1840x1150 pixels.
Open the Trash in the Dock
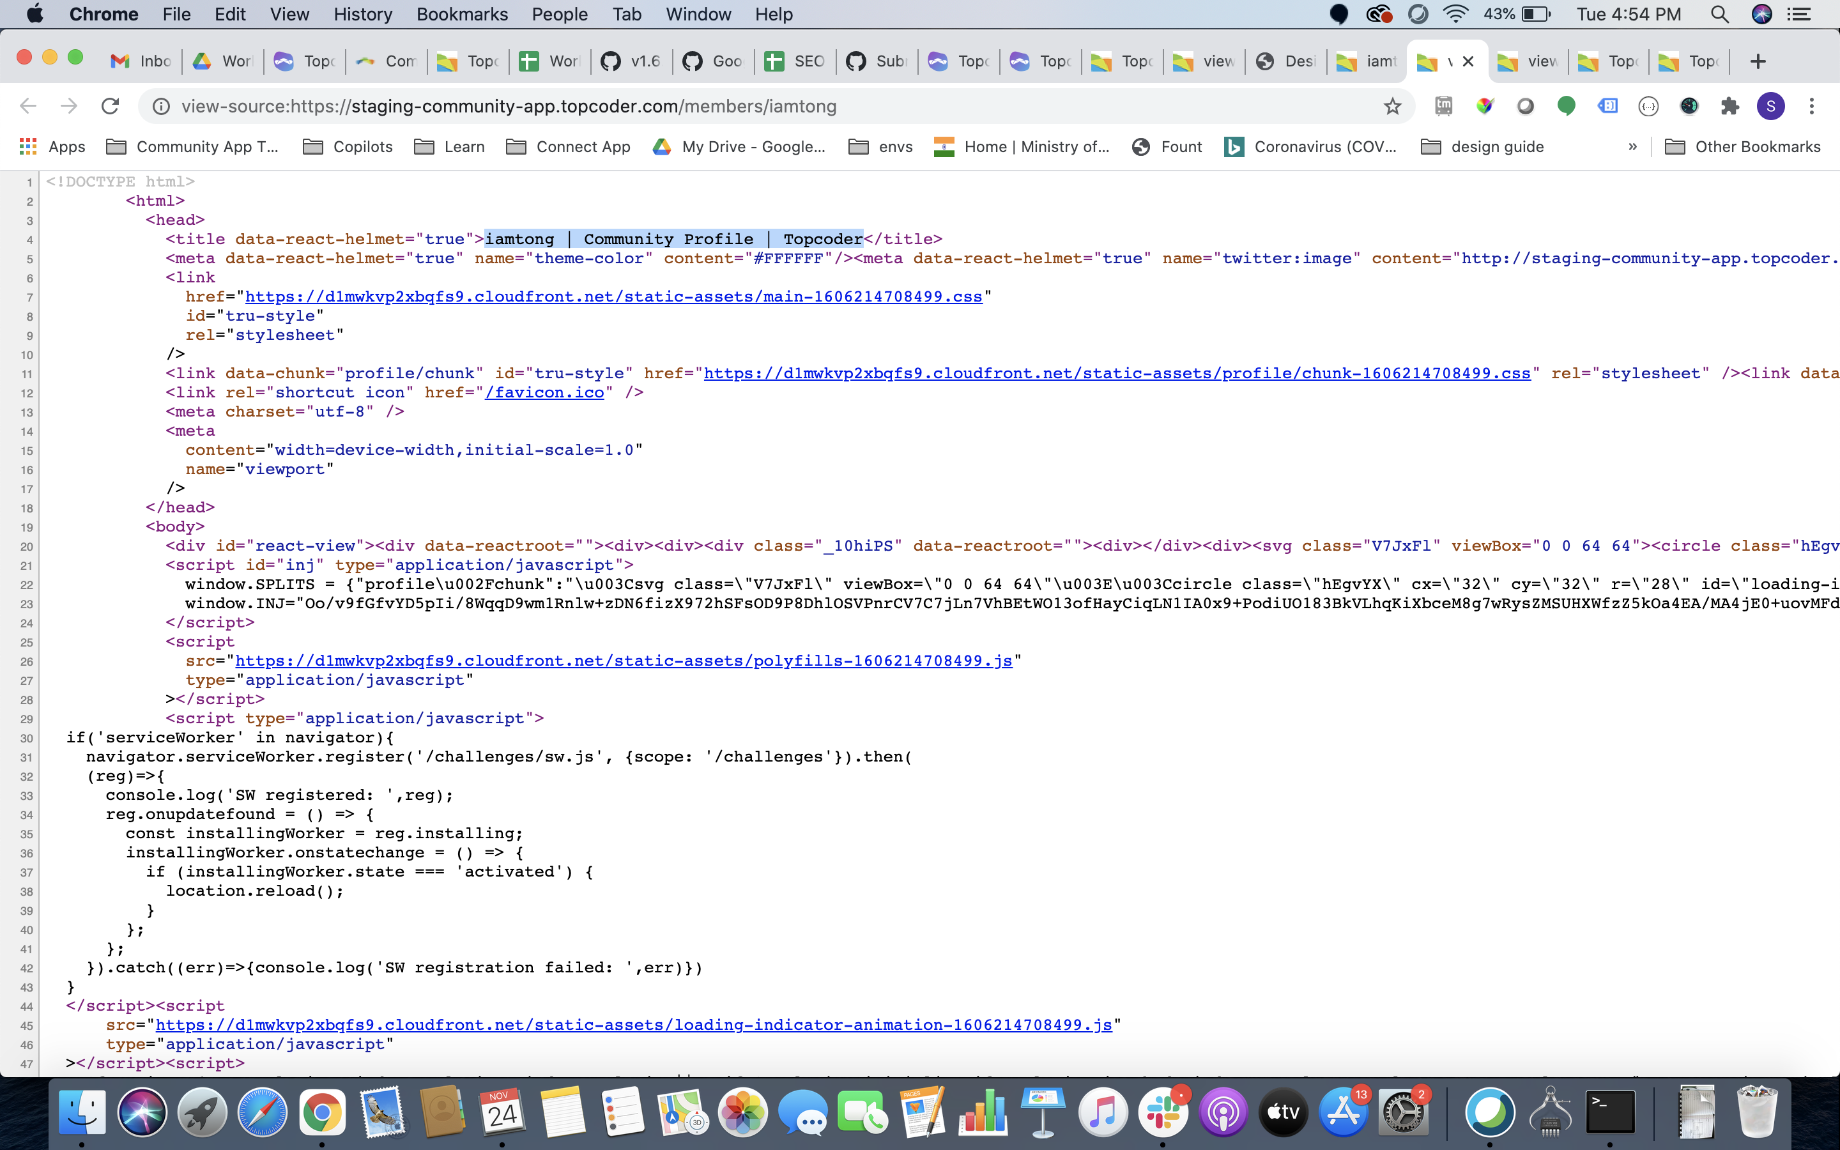(x=1757, y=1112)
